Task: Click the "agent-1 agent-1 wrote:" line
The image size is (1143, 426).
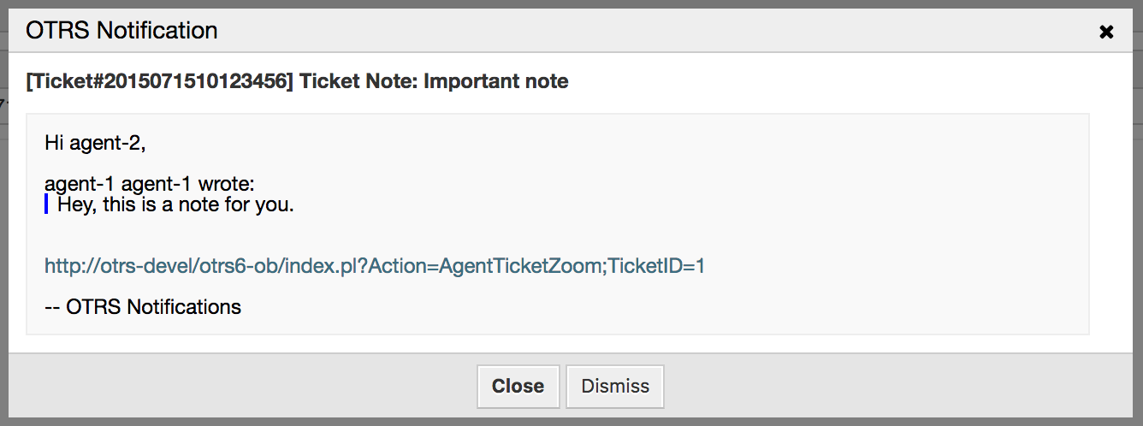Action: (149, 185)
